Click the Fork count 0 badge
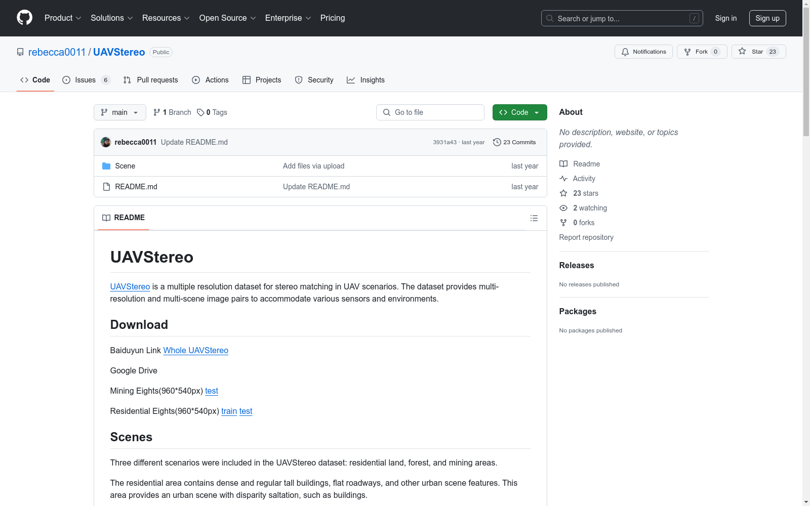 pos(715,52)
